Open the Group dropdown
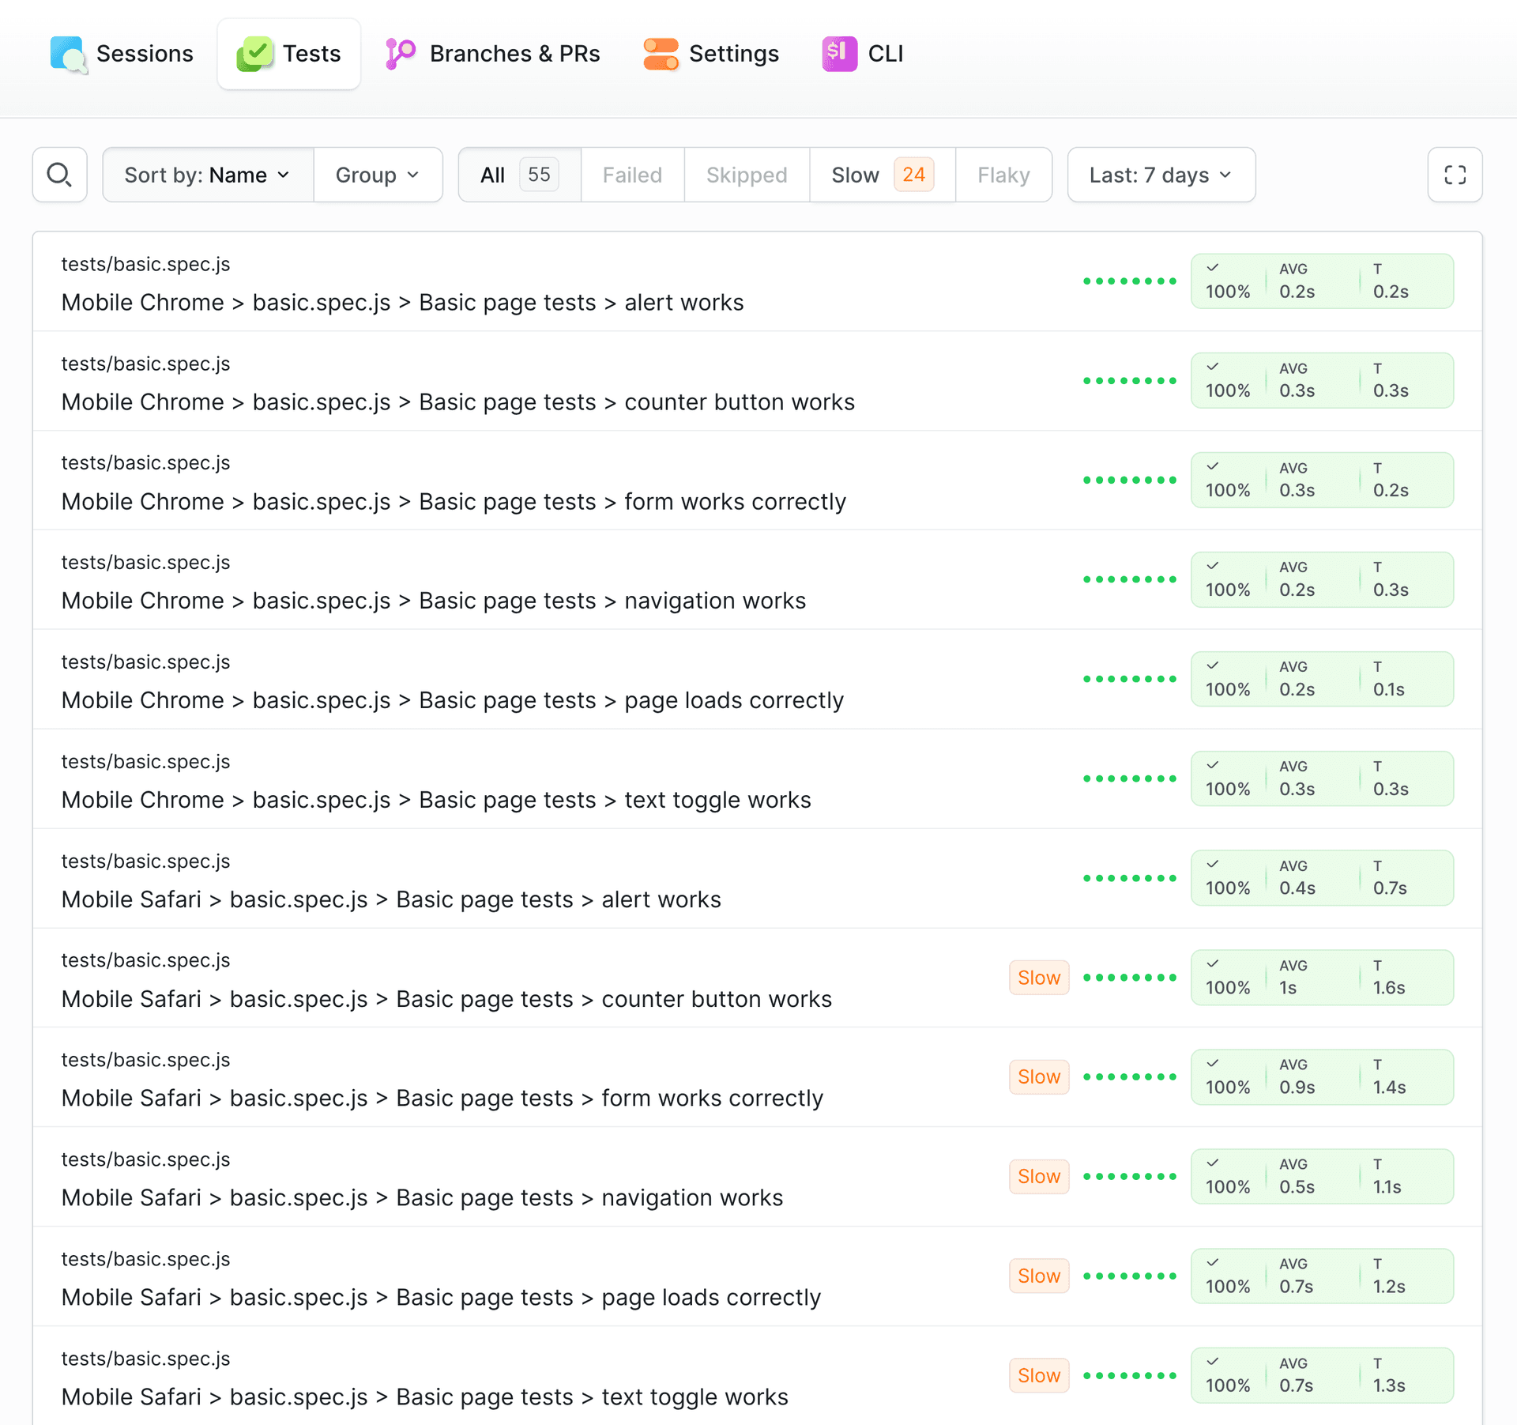Viewport: 1517px width, 1425px height. click(377, 175)
